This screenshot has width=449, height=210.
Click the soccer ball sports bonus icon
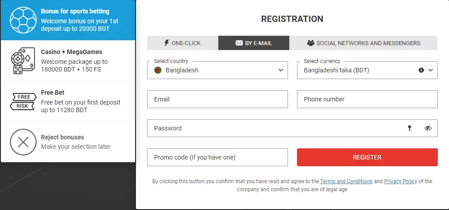coord(23,20)
